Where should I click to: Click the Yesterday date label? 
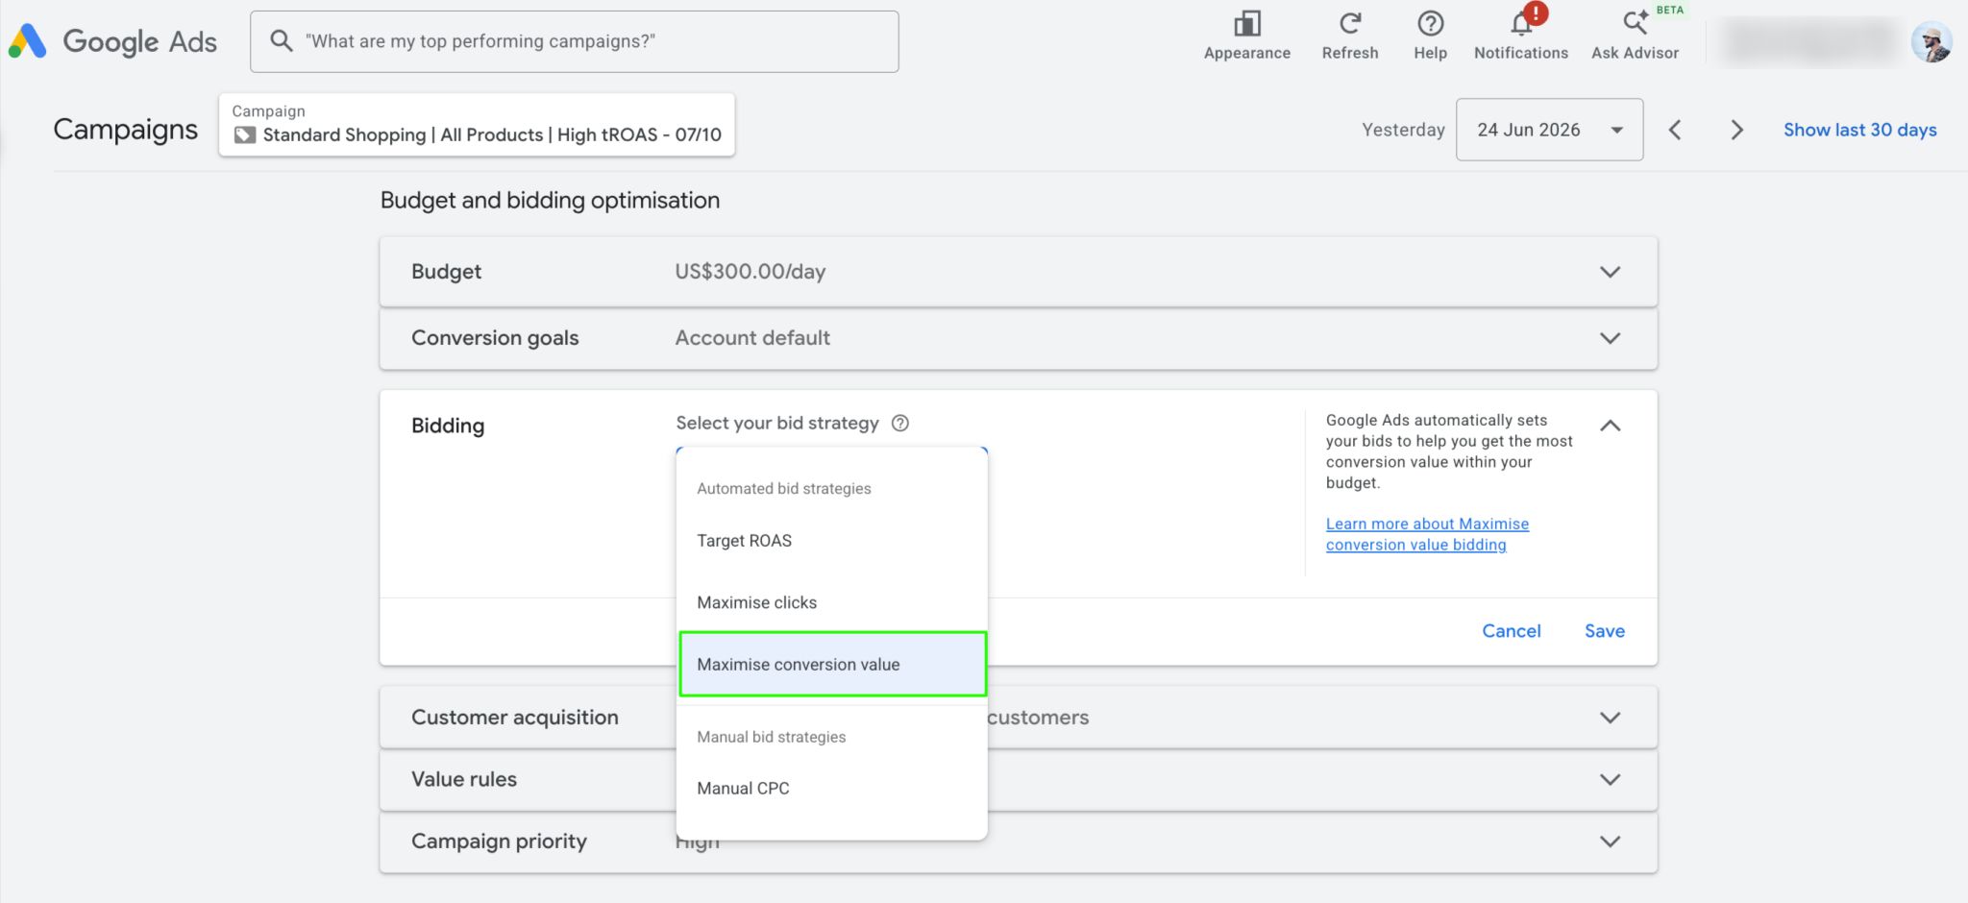(1403, 130)
